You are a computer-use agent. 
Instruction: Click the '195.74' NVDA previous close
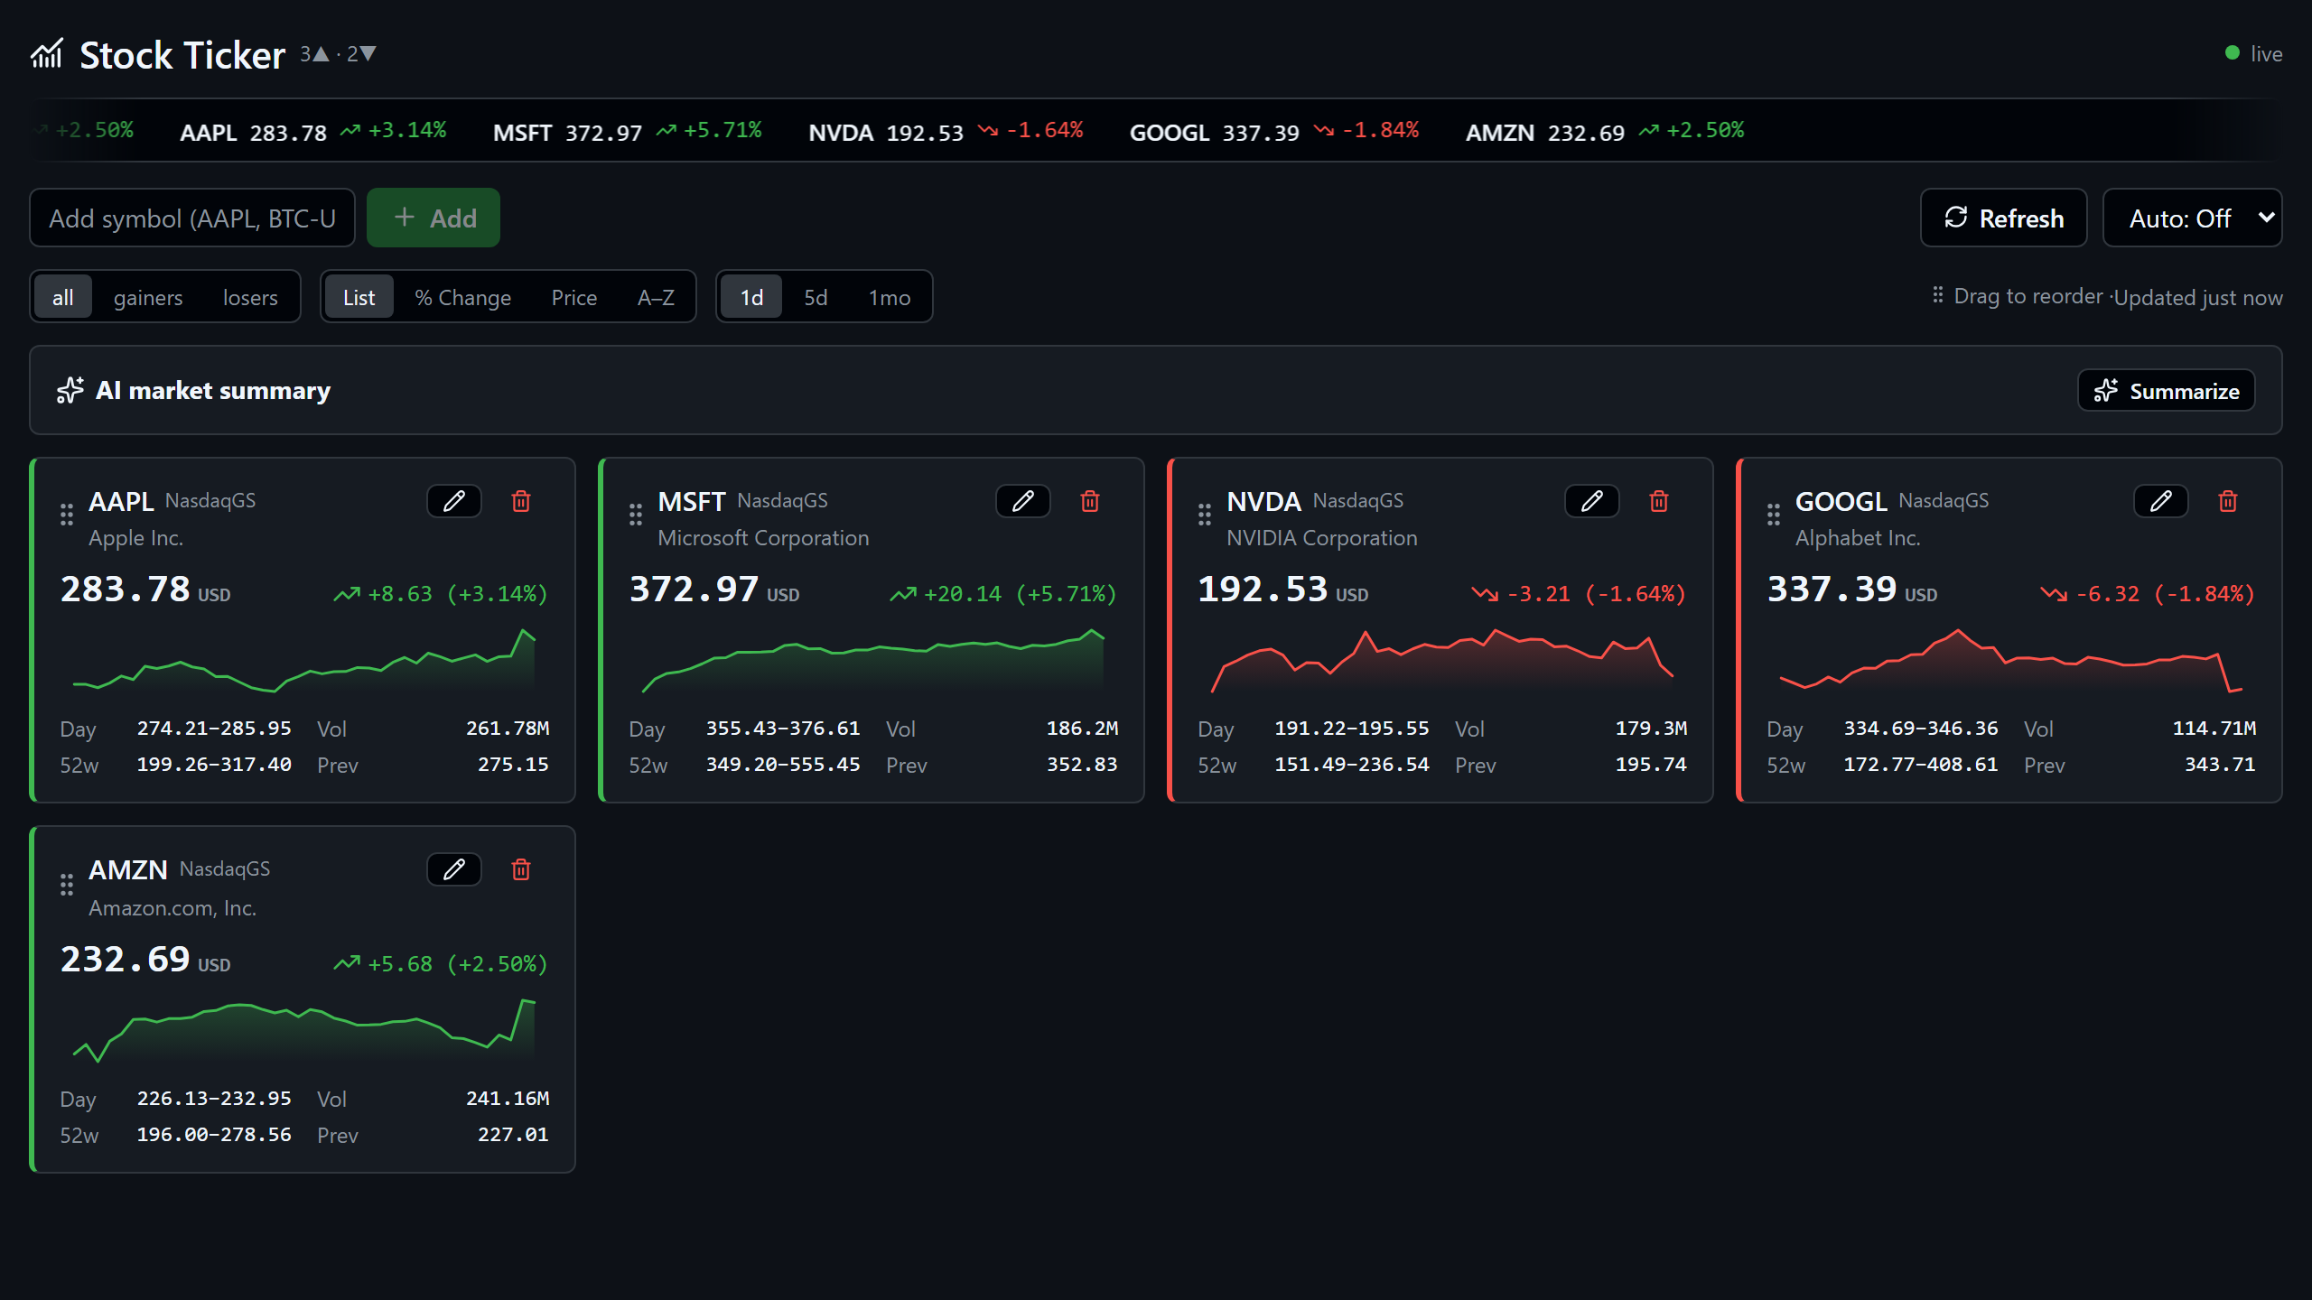coord(1651,765)
